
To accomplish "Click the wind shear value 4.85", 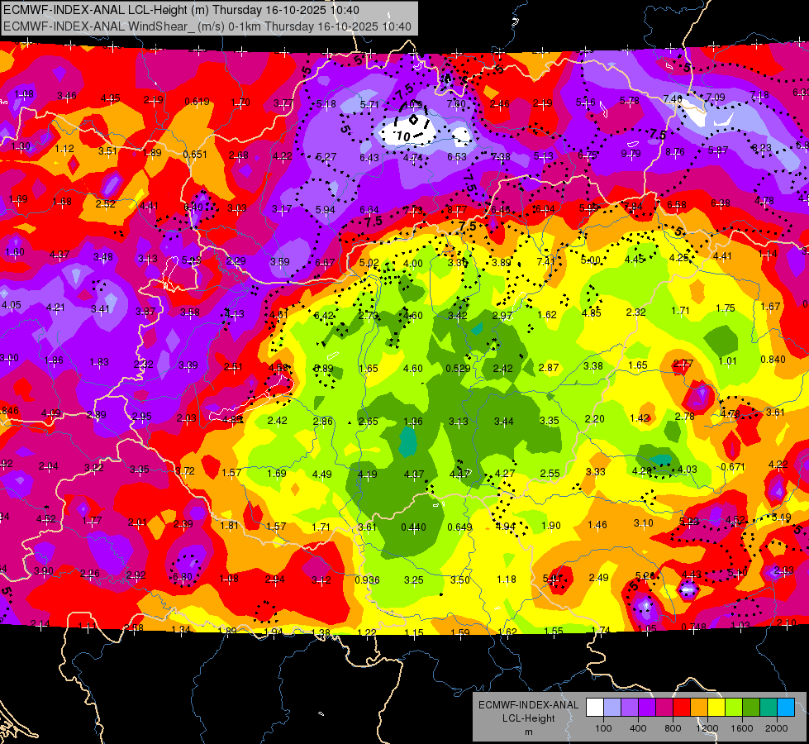I will click(592, 312).
